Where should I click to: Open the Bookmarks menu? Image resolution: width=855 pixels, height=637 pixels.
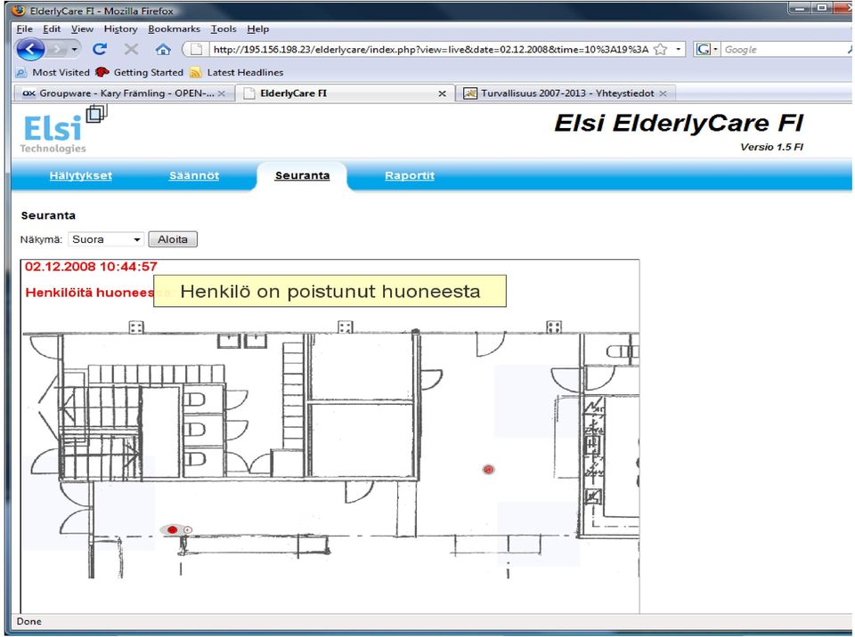(x=174, y=28)
